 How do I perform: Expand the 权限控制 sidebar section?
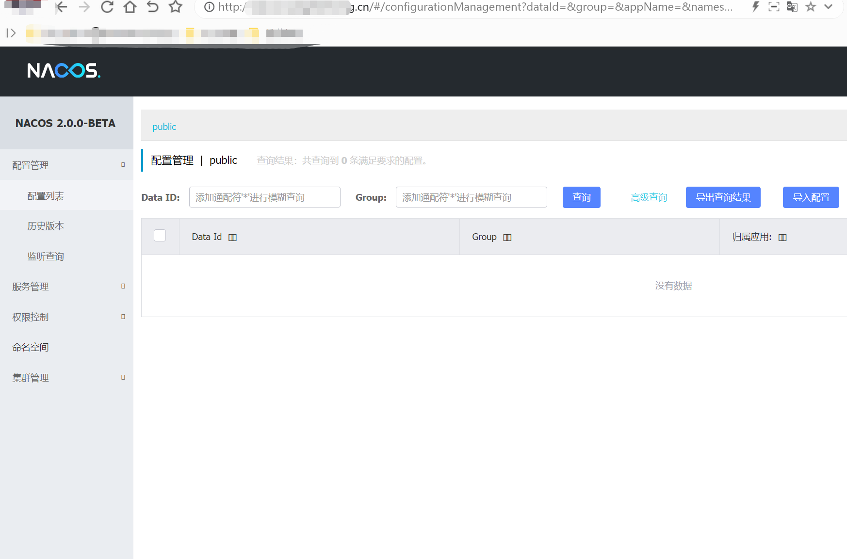tap(30, 317)
